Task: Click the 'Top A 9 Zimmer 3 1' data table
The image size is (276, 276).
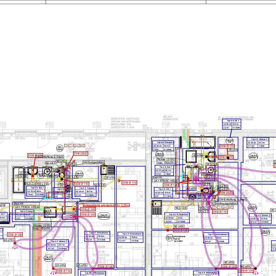Action: (x=258, y=143)
